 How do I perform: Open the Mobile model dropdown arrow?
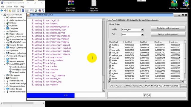pyautogui.click(x=142, y=30)
